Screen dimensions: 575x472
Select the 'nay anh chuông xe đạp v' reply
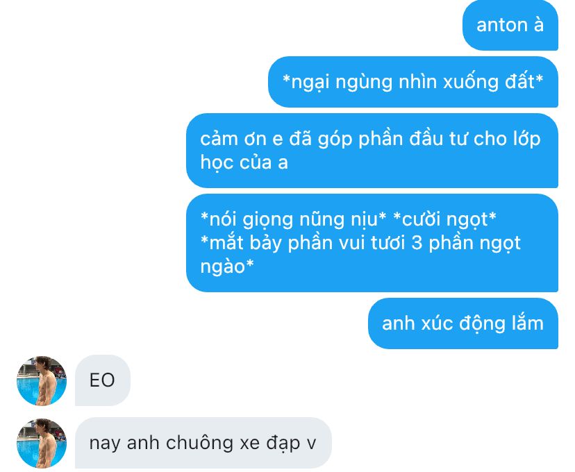click(x=203, y=443)
